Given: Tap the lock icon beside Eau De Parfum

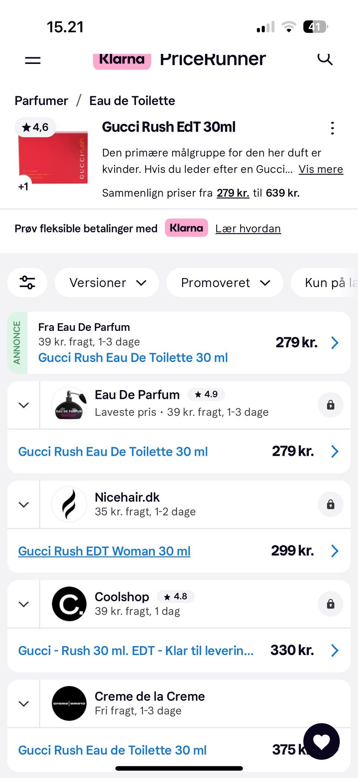Looking at the screenshot, I should click(330, 405).
